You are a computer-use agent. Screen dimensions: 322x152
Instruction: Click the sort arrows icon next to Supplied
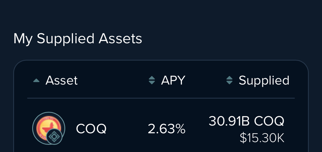[x=229, y=80]
